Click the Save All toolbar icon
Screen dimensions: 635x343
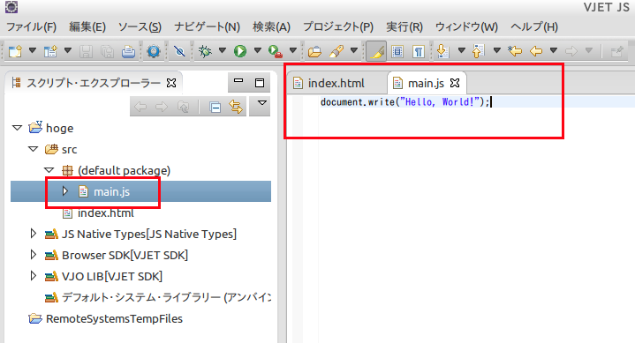[x=108, y=51]
